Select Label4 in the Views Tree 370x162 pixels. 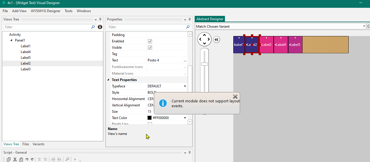pyautogui.click(x=26, y=52)
